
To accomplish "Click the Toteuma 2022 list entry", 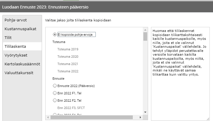I will click(x=68, y=71).
